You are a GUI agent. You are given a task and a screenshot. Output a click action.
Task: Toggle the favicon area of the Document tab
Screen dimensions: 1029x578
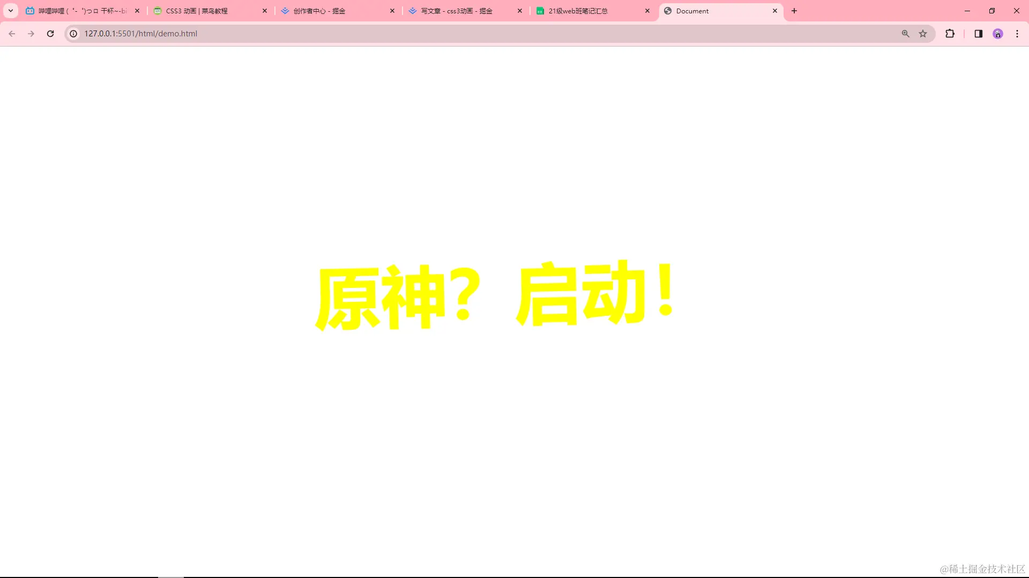(x=667, y=11)
